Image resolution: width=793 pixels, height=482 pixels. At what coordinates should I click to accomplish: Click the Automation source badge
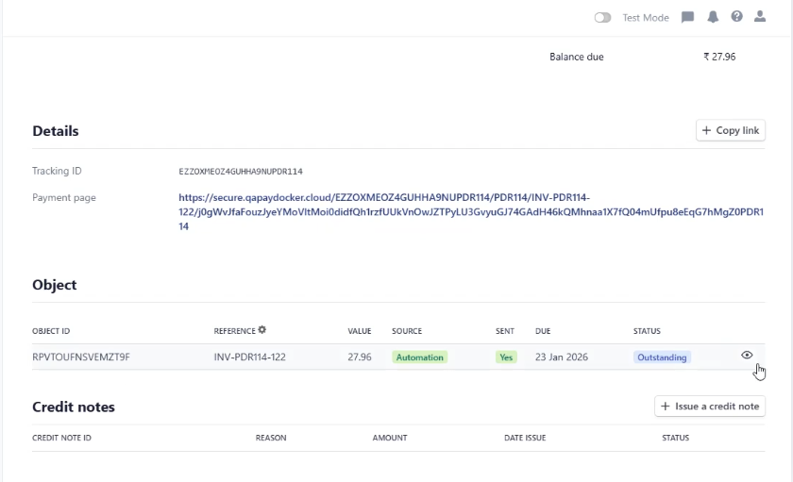click(419, 357)
